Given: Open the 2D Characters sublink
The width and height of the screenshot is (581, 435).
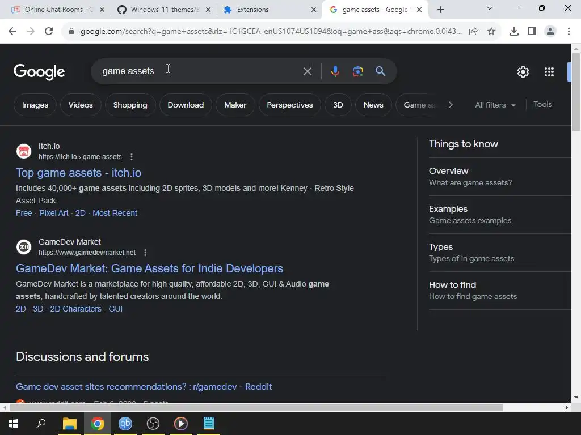Looking at the screenshot, I should click(75, 309).
